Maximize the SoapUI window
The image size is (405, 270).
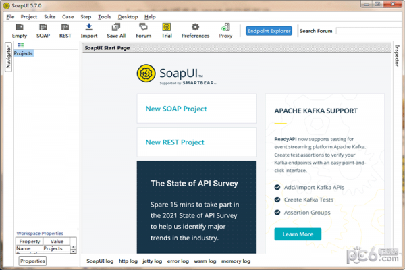(377, 4)
